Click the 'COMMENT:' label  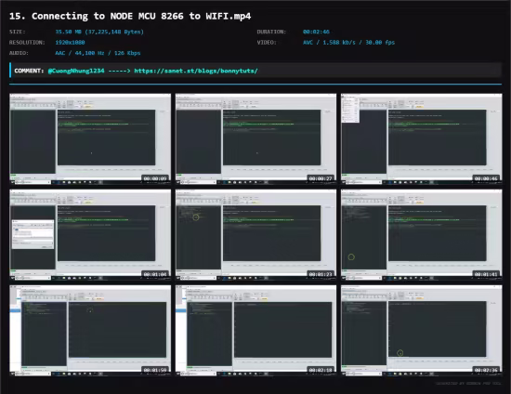pyautogui.click(x=29, y=71)
